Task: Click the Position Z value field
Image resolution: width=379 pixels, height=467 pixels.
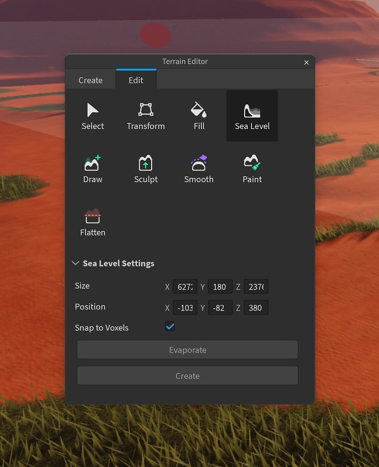Action: coord(256,307)
